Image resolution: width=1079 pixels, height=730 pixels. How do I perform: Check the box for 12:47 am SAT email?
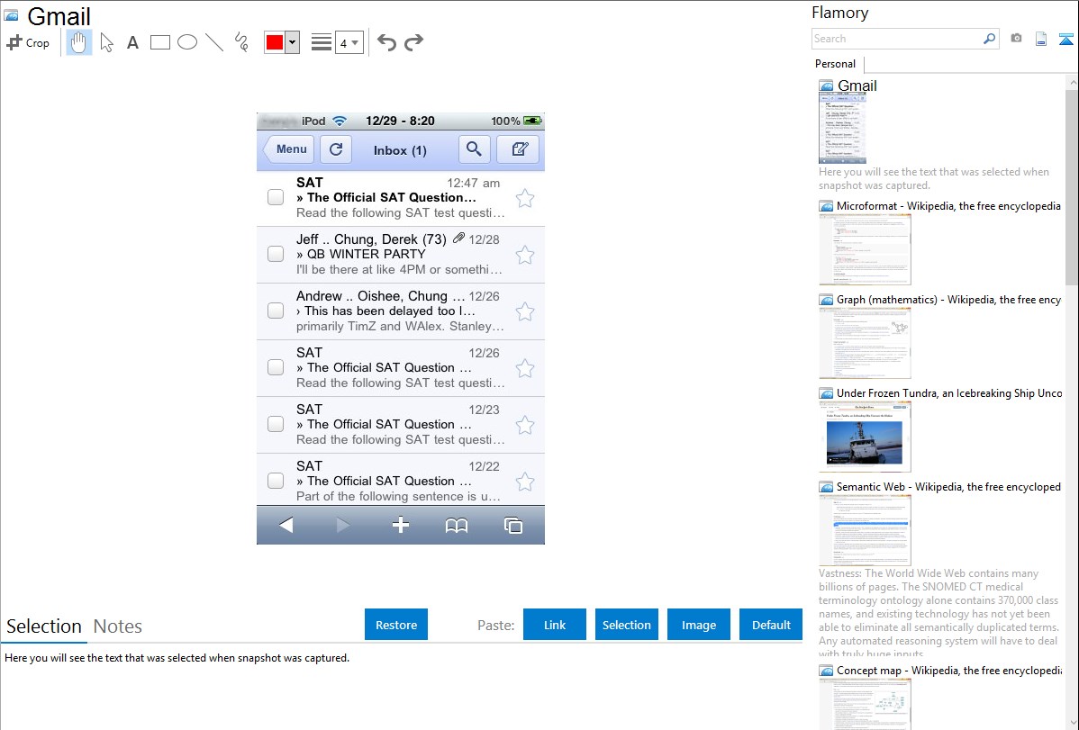[x=276, y=197]
